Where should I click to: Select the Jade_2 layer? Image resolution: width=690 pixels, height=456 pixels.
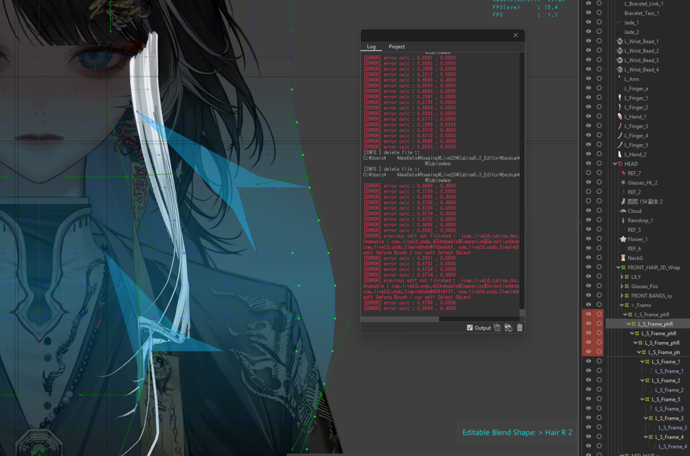631,32
